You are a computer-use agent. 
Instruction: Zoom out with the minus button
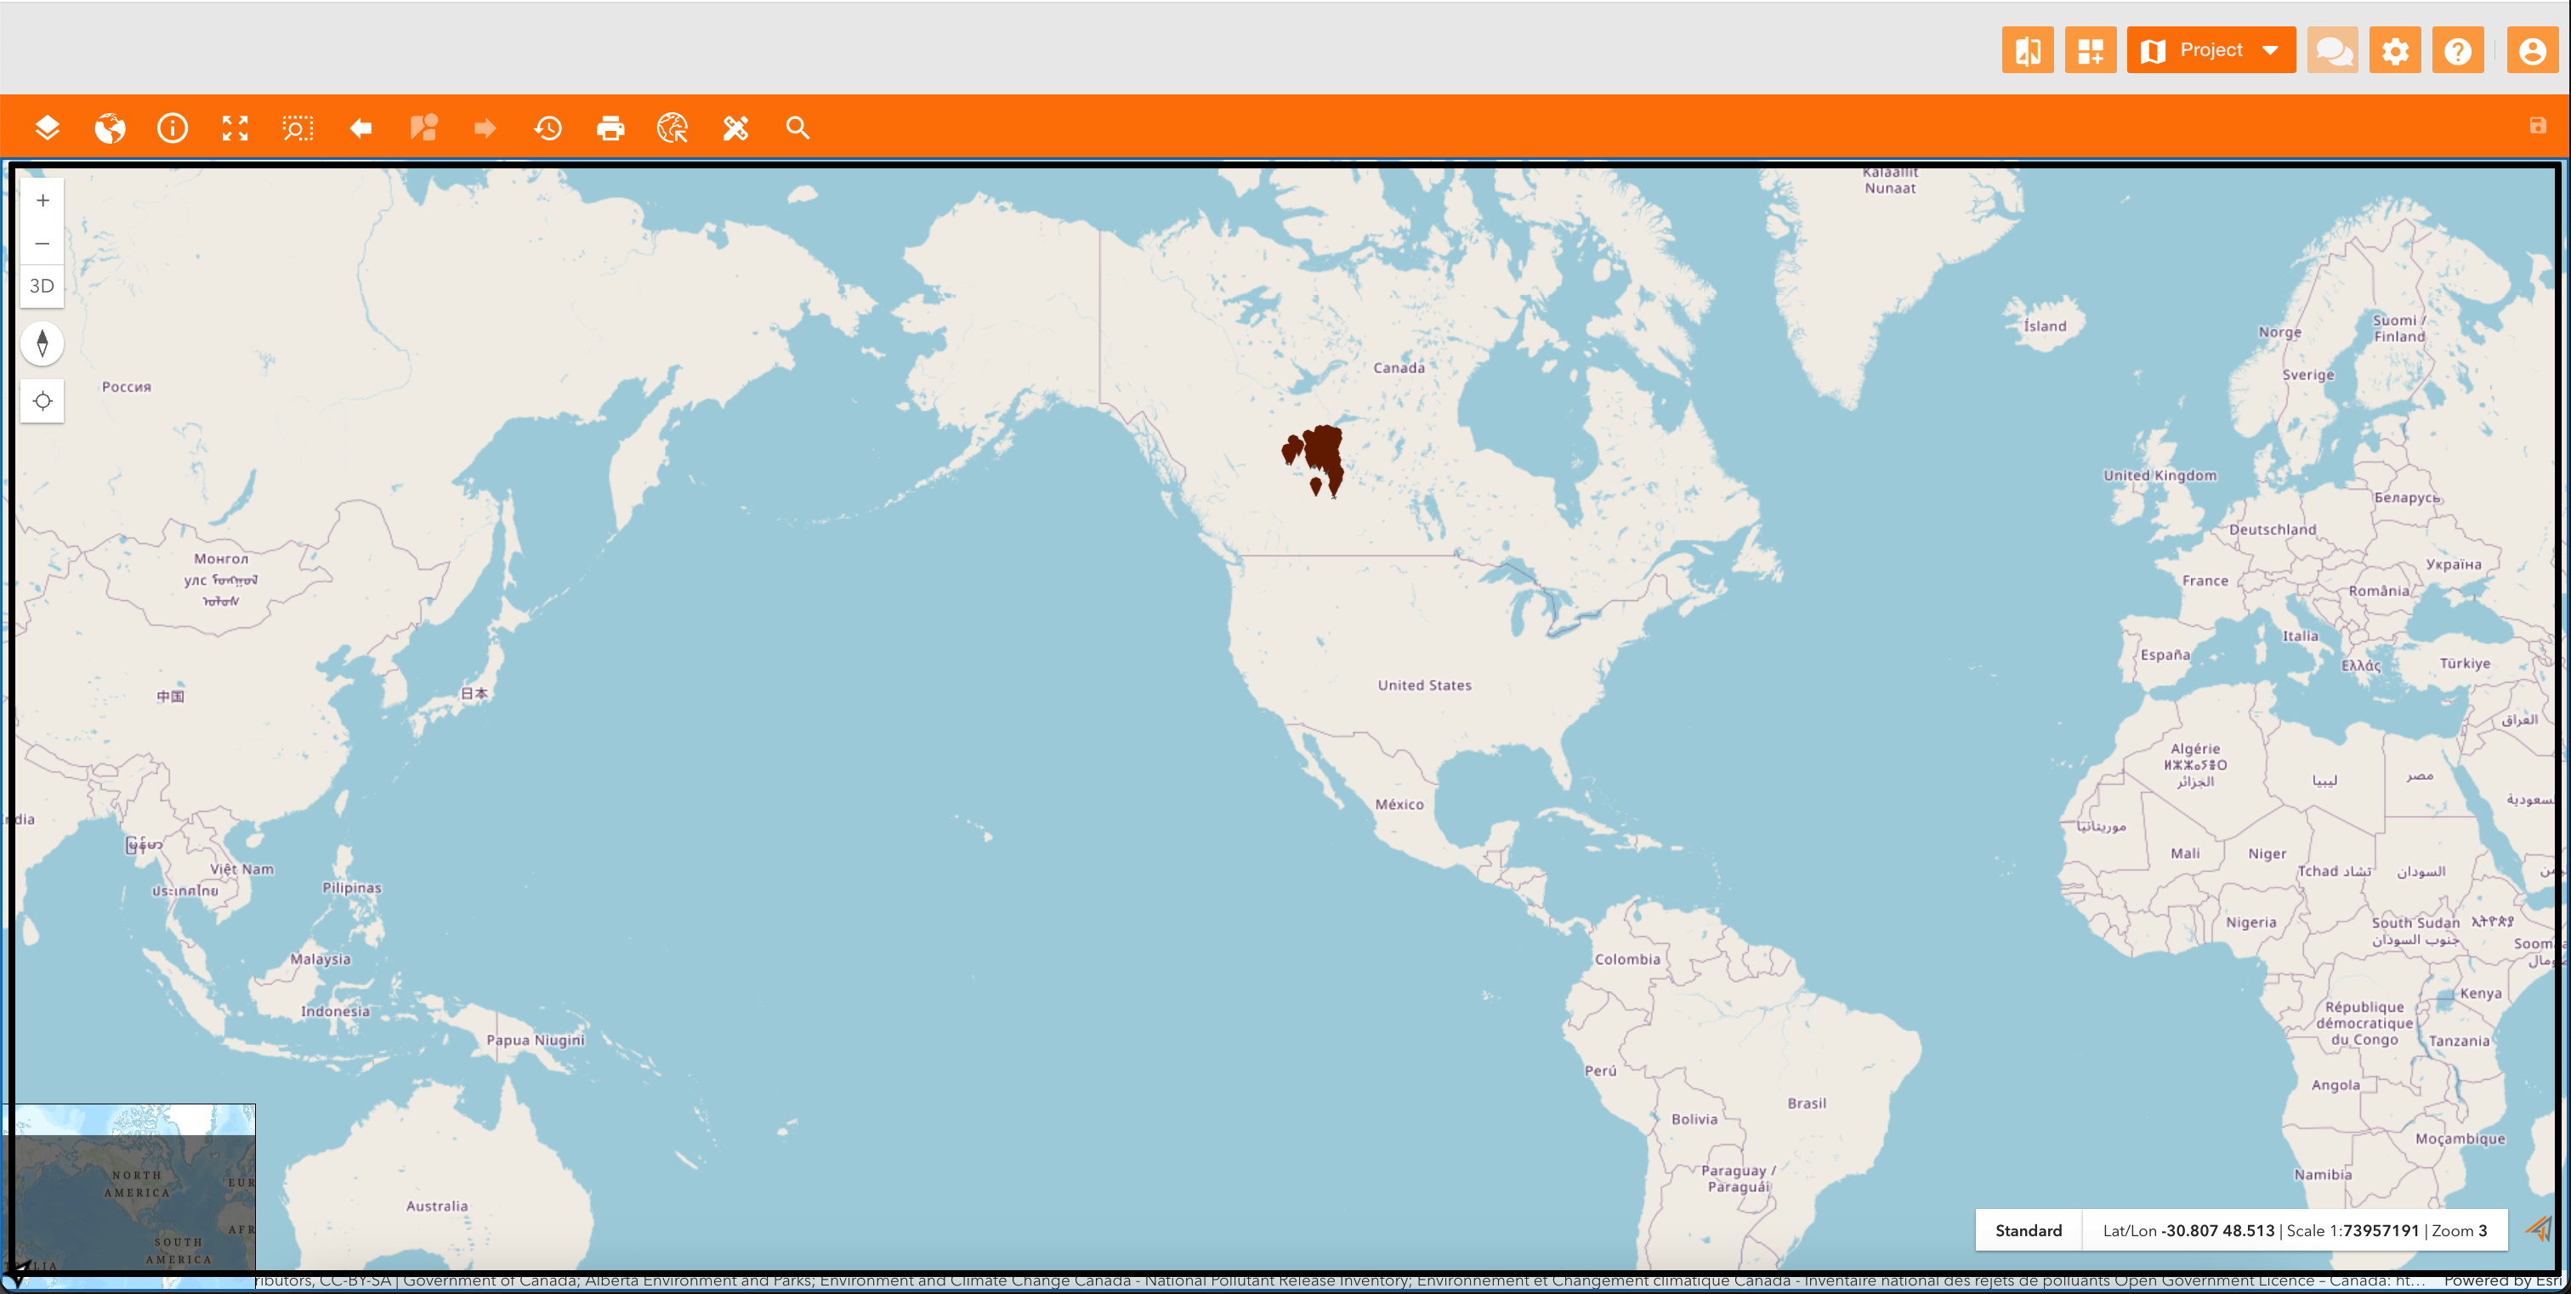[42, 243]
